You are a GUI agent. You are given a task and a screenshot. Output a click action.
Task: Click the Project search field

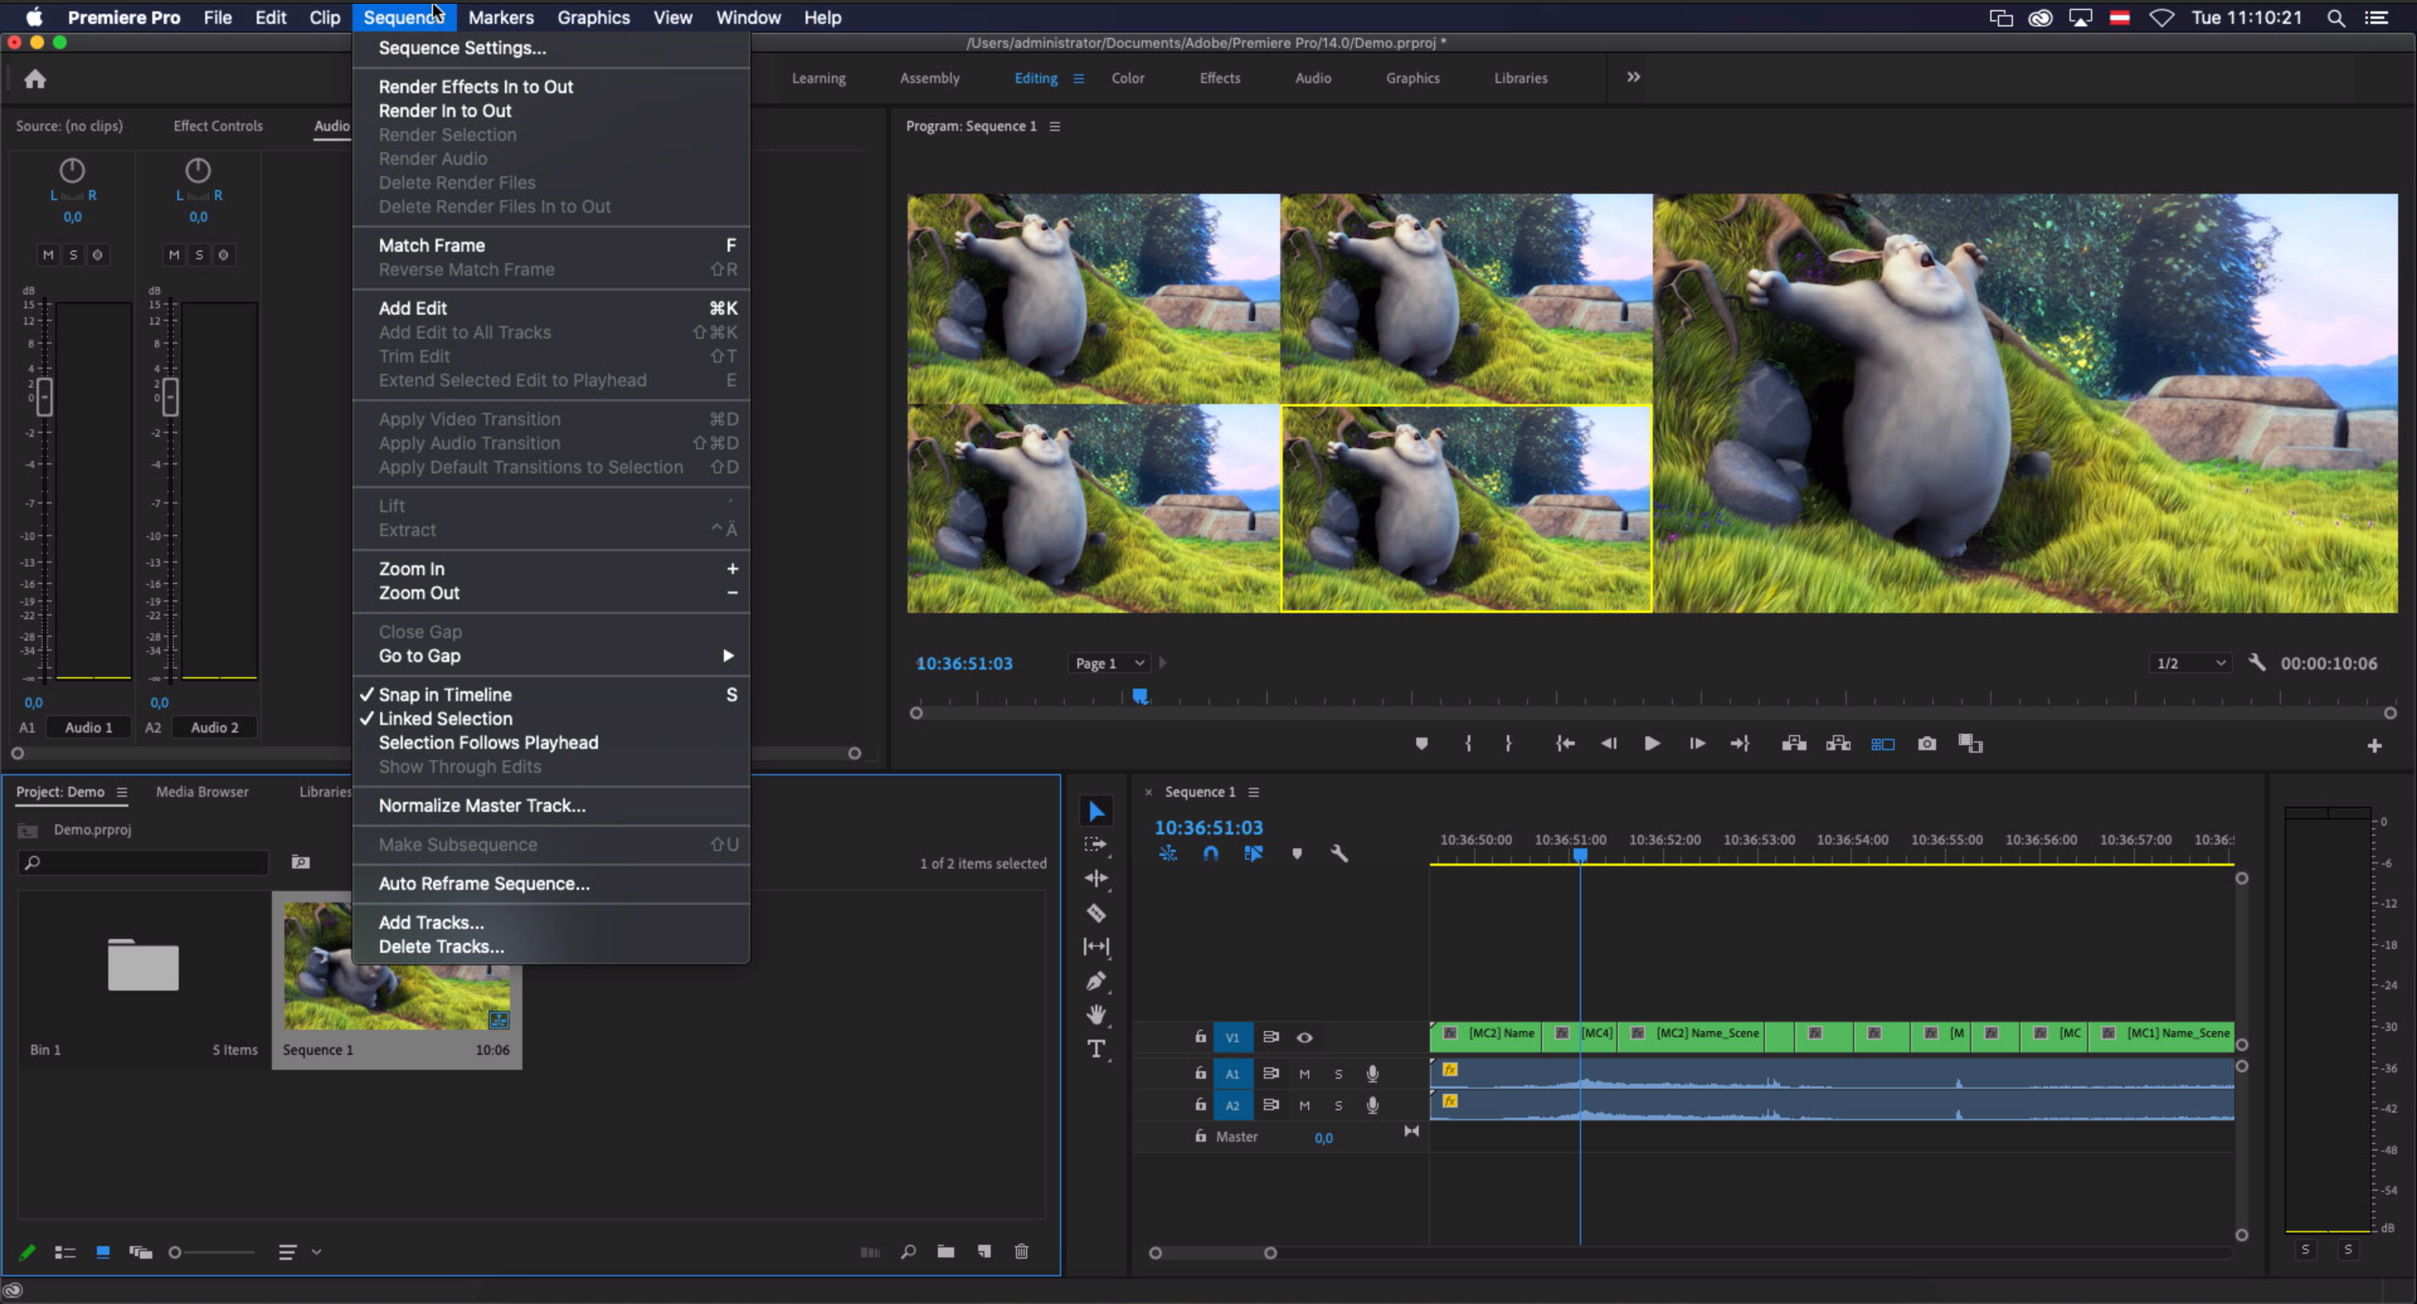pyautogui.click(x=144, y=863)
